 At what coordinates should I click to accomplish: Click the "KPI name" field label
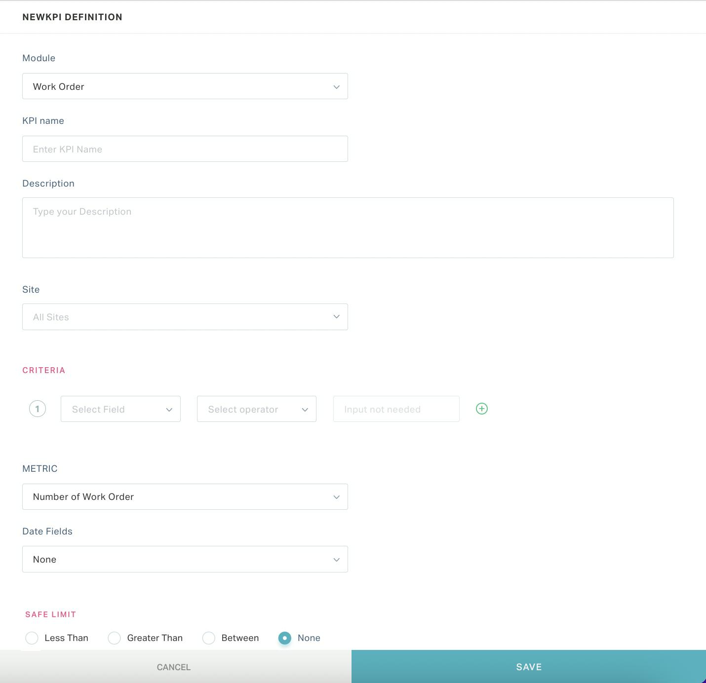pos(43,121)
